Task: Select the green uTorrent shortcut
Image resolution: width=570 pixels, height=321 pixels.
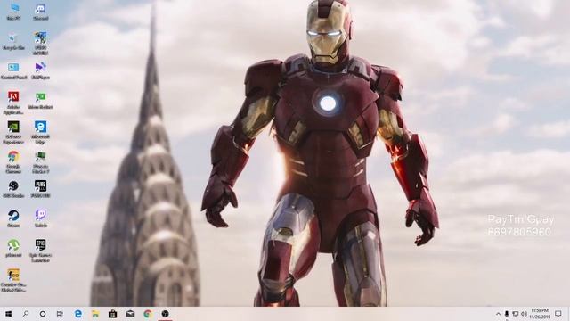Action: 14,249
